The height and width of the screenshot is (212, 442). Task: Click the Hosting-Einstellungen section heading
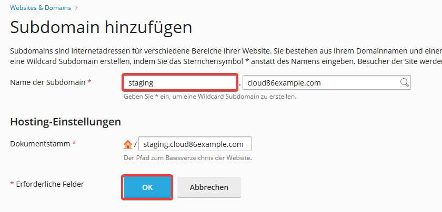click(65, 122)
